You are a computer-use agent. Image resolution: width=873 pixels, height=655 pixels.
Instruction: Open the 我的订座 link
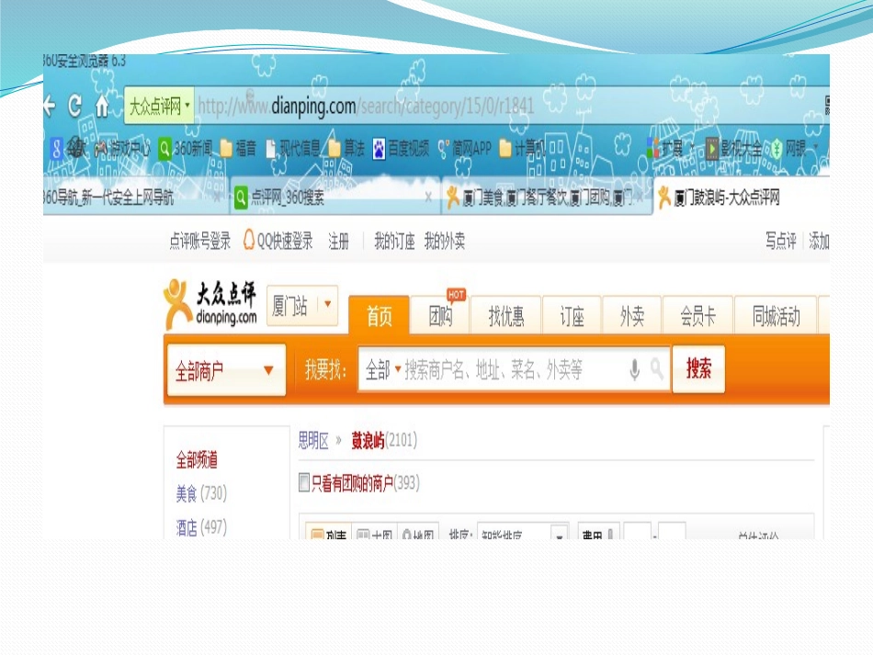point(394,241)
